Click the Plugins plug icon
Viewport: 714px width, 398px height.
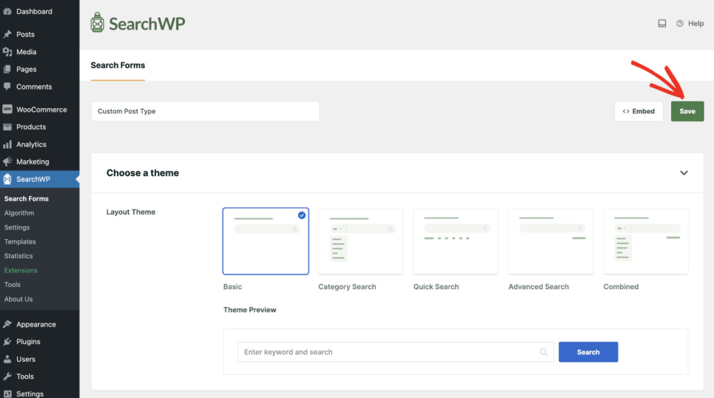(8, 342)
